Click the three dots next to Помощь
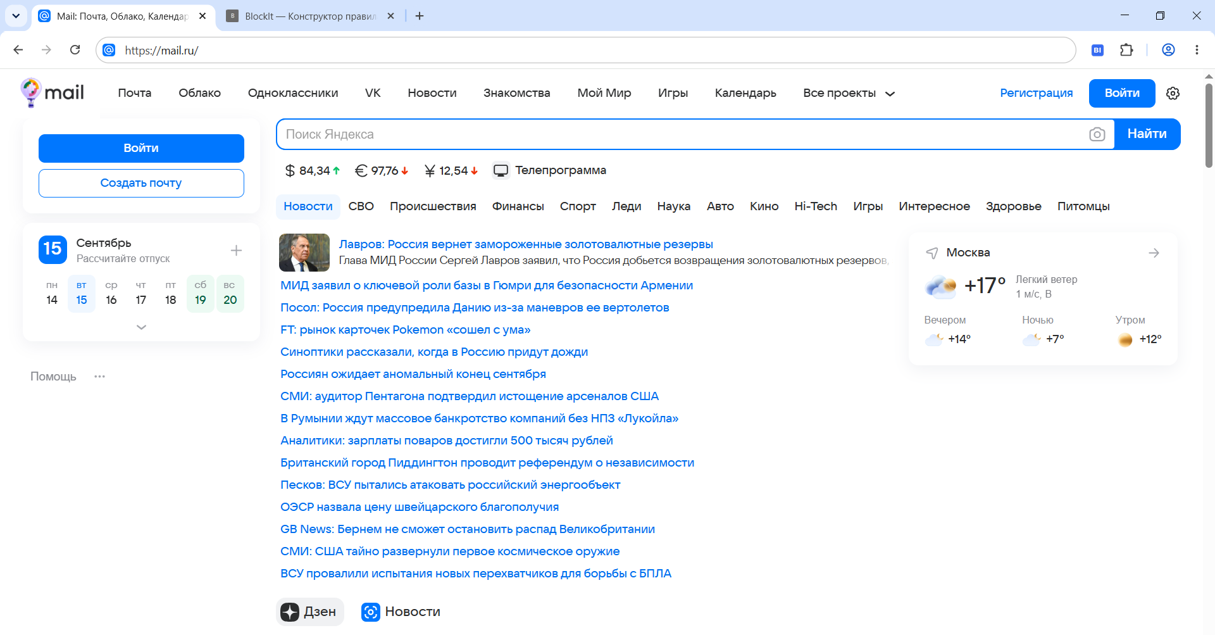This screenshot has width=1215, height=635. [x=99, y=376]
